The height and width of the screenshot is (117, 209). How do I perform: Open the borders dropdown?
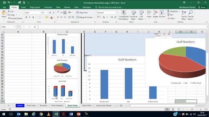(x=42, y=17)
